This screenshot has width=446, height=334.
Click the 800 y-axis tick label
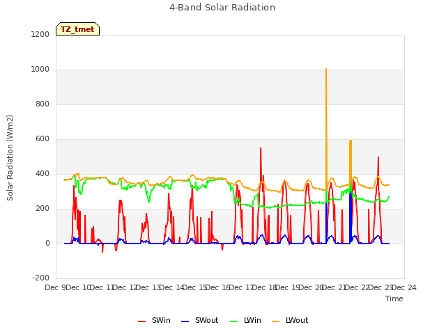tap(43, 104)
